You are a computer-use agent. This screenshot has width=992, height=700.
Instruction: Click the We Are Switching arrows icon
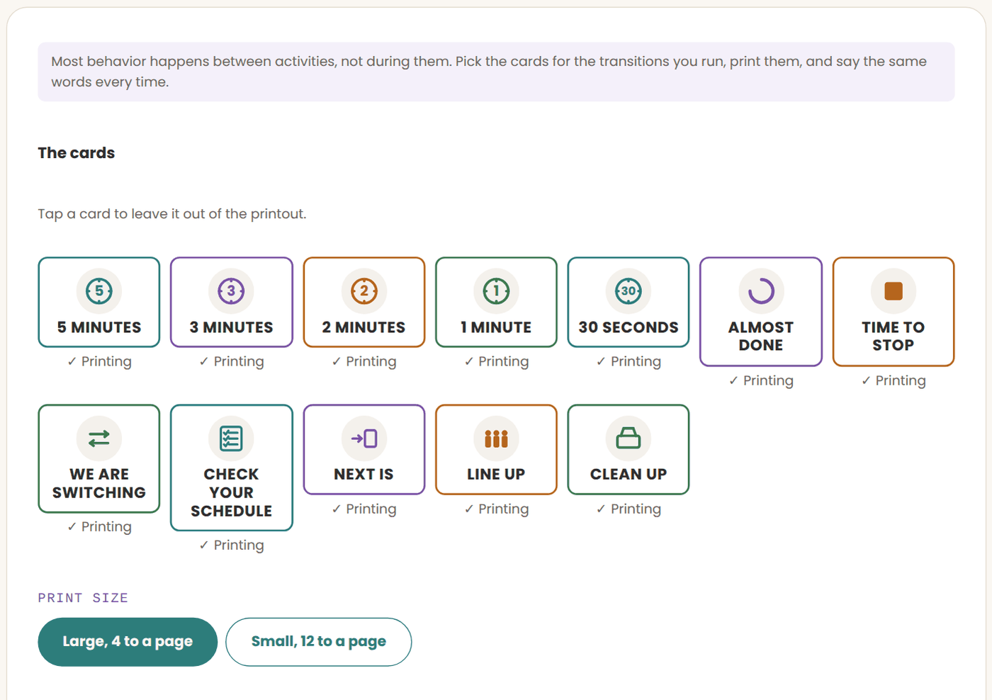[99, 438]
